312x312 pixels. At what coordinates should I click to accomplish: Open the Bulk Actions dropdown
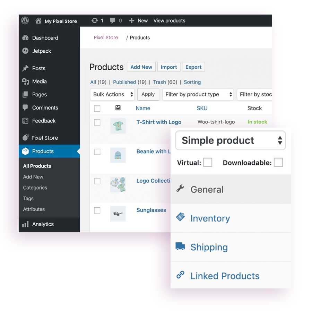pos(112,94)
